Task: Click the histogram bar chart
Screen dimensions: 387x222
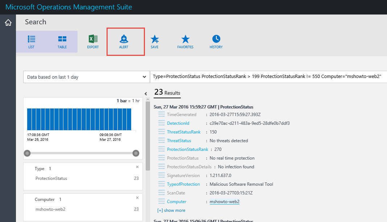Action: coord(79,119)
